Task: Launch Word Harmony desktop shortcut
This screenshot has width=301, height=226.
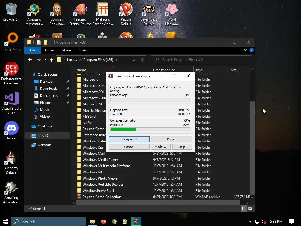Action: 172,14
